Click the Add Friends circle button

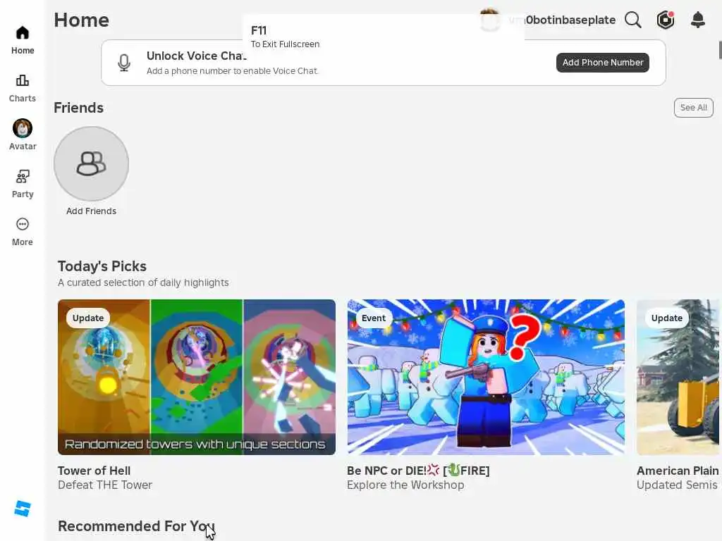coord(91,163)
